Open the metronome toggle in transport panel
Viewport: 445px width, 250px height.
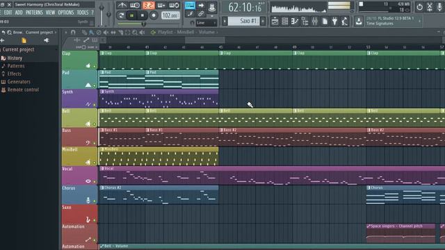tap(122, 5)
